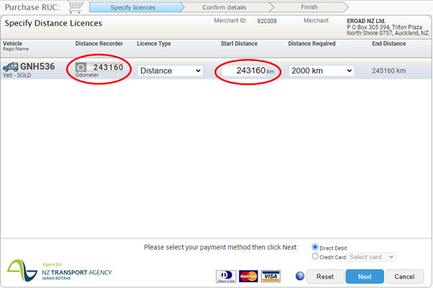
Task: Go to the Finish step
Action: coord(309,7)
